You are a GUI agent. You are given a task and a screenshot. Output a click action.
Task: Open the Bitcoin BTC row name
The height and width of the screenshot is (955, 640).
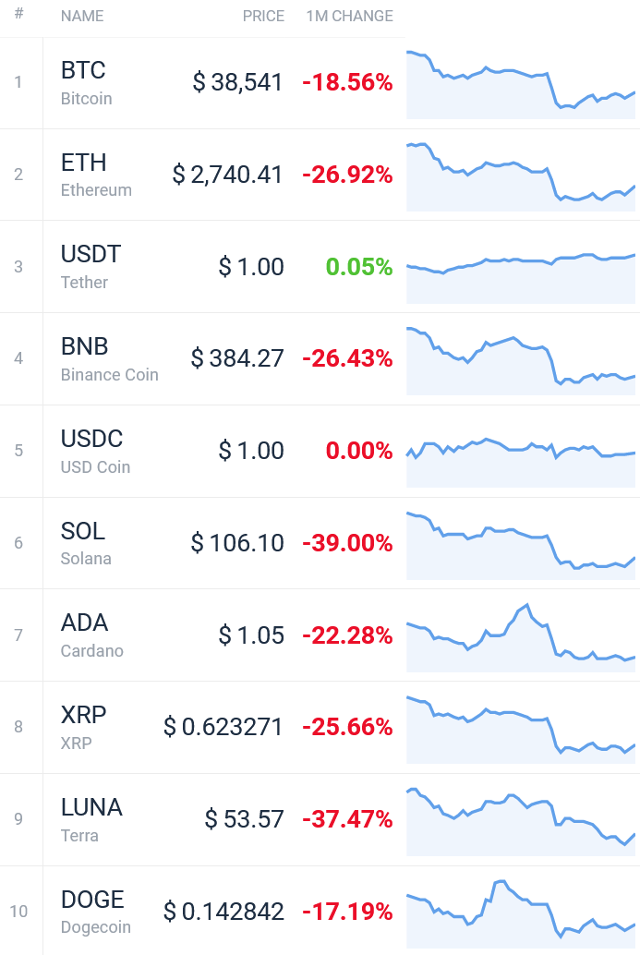pos(87,83)
